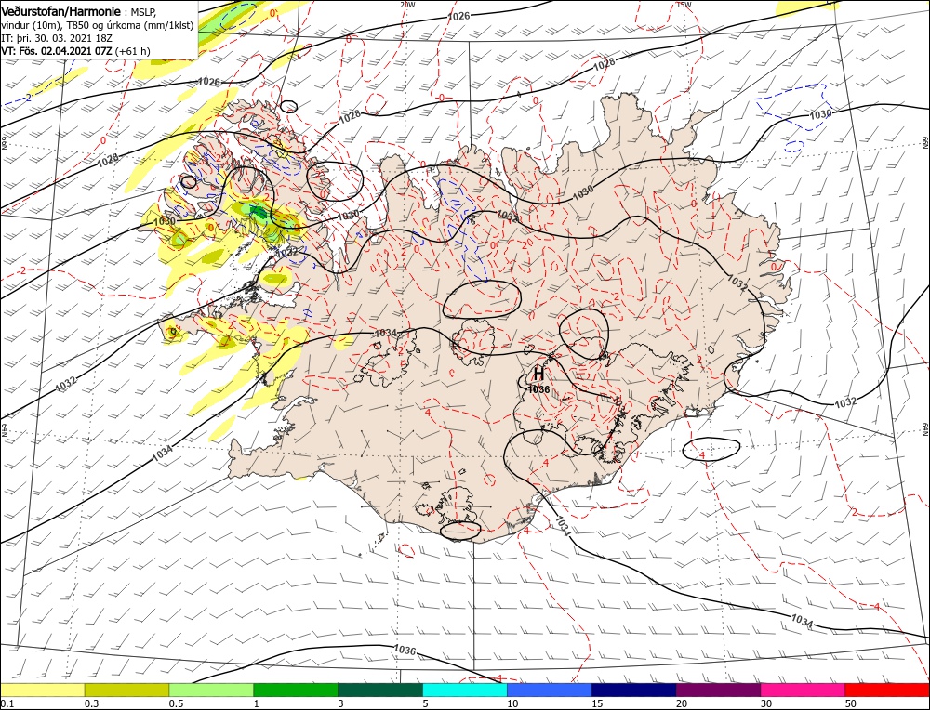Image resolution: width=930 pixels, height=710 pixels.
Task: Click the 1036 isobar label near bottom edge
Action: click(x=405, y=651)
